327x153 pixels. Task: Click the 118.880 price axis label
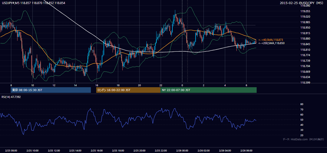pyautogui.click(x=306, y=39)
